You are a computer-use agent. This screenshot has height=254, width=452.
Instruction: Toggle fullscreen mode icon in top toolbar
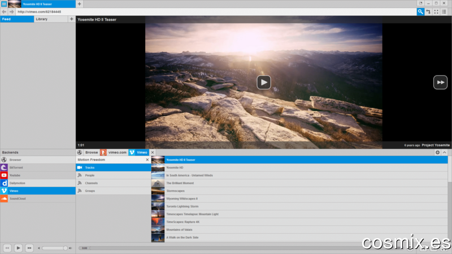436,11
